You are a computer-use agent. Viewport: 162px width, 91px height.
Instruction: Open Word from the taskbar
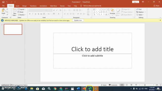[x=78, y=89]
